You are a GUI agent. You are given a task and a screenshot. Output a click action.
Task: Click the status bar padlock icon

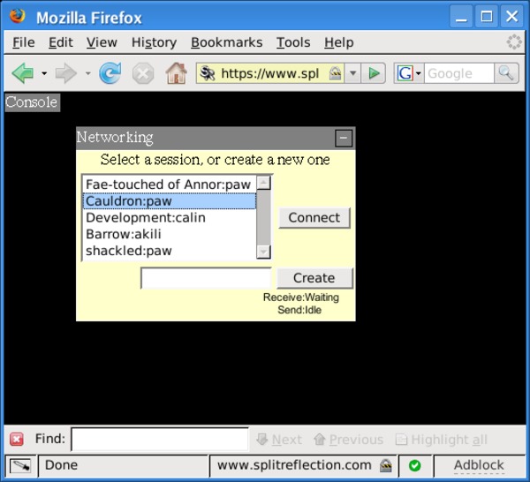click(x=386, y=465)
